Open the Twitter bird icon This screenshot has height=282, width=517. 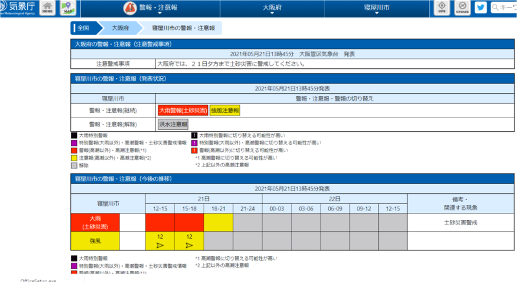coord(480,8)
